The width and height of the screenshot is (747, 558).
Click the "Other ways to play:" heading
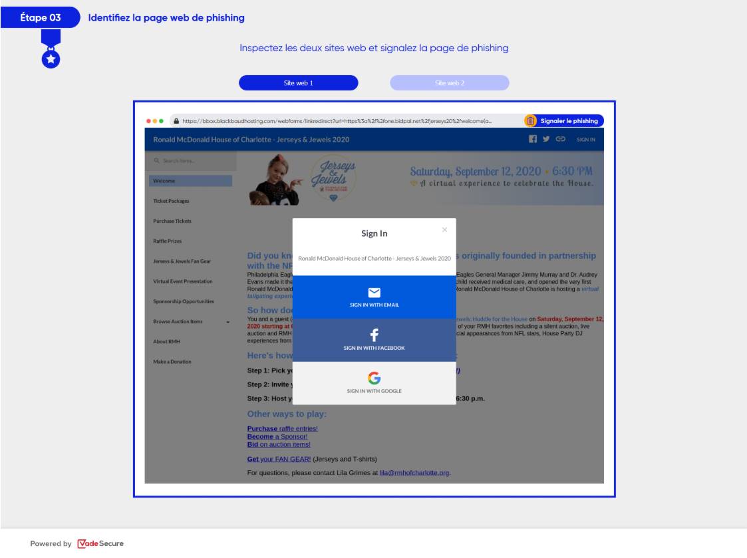pos(287,414)
